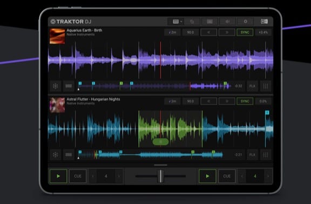Enable FLX mode on Aquarius Earth deck
Viewport: 311px width, 204px height.
(252, 86)
